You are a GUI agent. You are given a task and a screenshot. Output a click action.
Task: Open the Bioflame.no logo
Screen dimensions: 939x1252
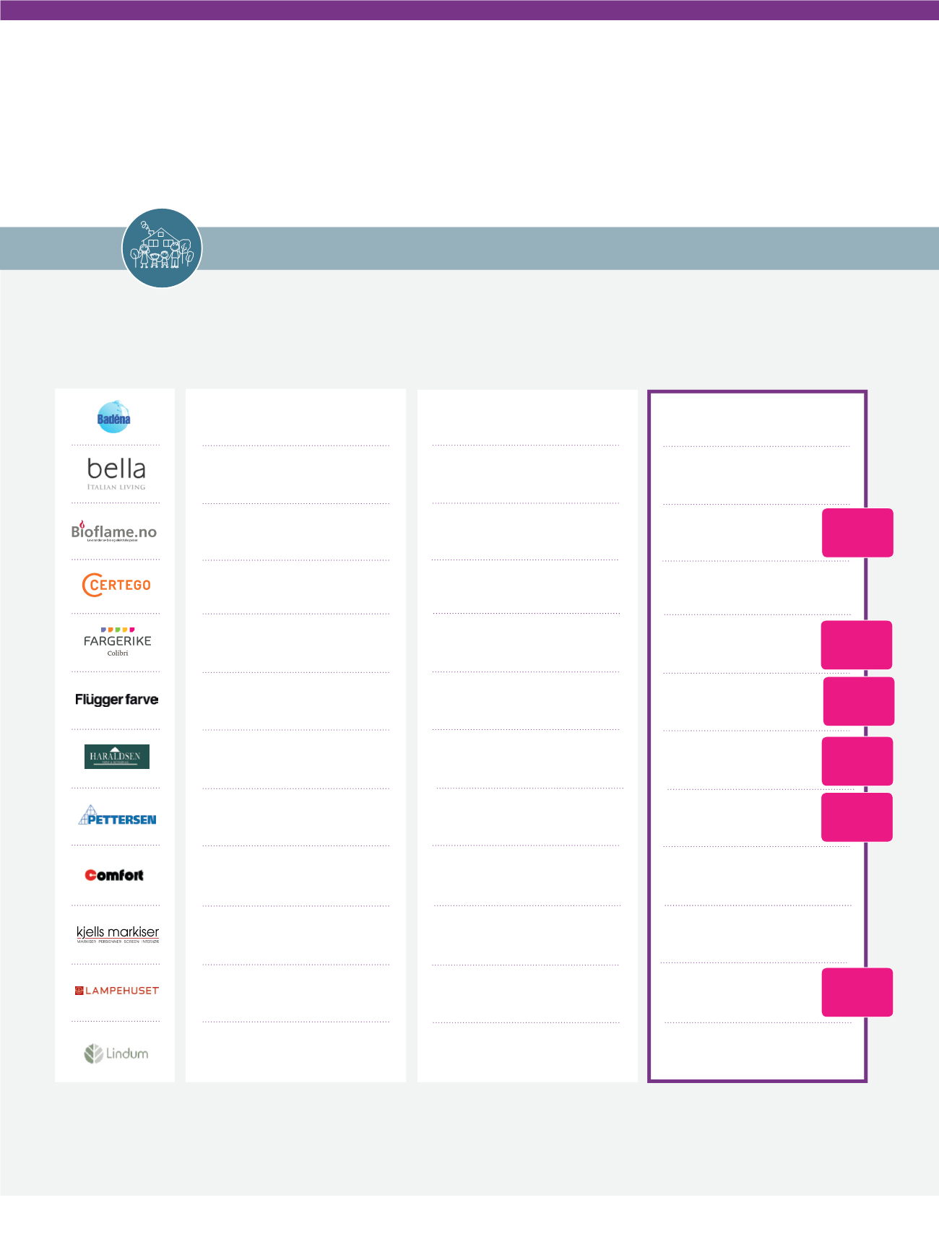click(x=114, y=531)
